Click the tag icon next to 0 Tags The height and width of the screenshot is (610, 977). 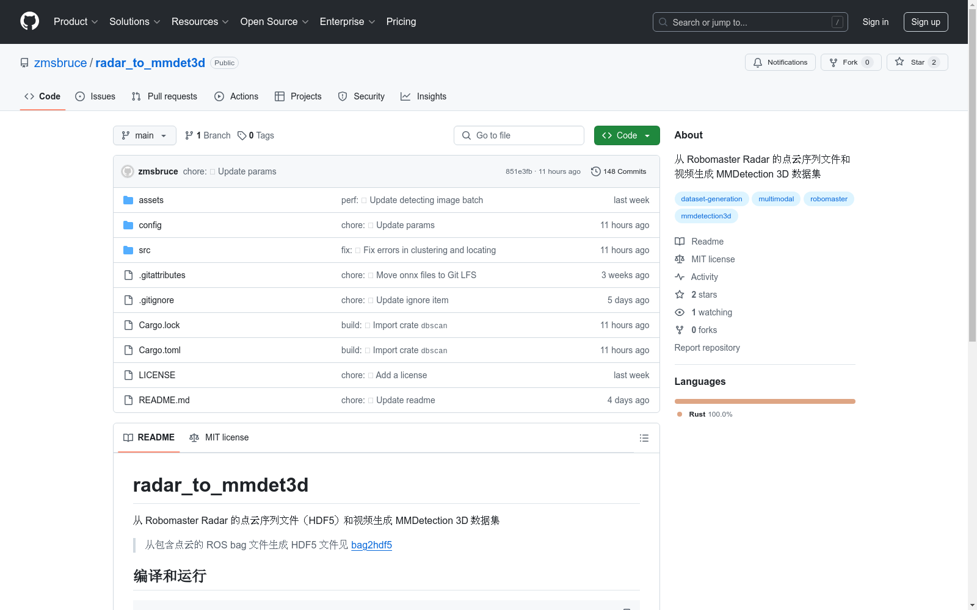pos(242,135)
